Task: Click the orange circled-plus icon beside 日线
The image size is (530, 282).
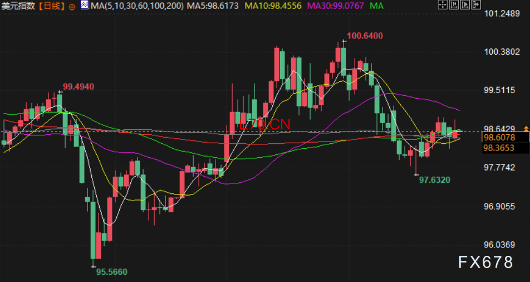Action: pyautogui.click(x=72, y=6)
